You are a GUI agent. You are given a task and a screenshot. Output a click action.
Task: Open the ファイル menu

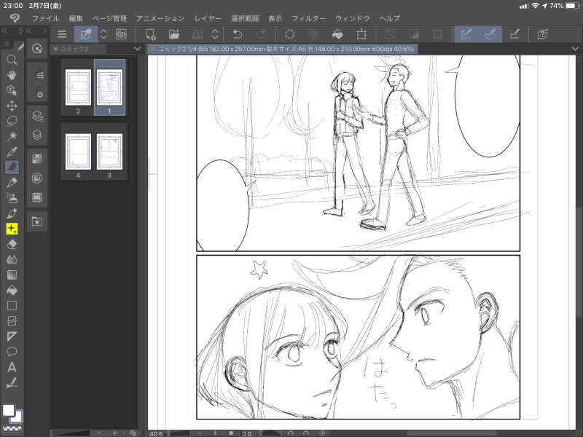coord(45,18)
